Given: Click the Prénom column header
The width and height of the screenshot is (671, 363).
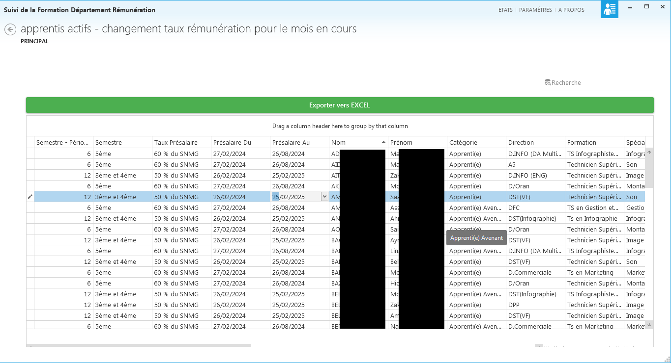Looking at the screenshot, I should point(417,142).
